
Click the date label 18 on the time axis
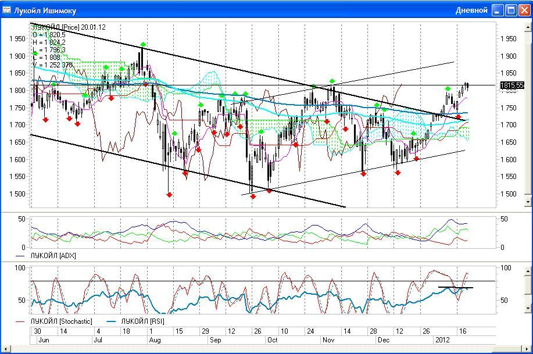coord(126,331)
